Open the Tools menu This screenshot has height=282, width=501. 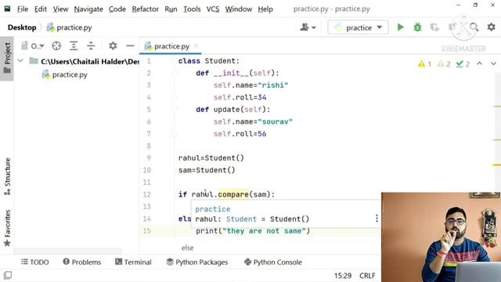point(192,9)
